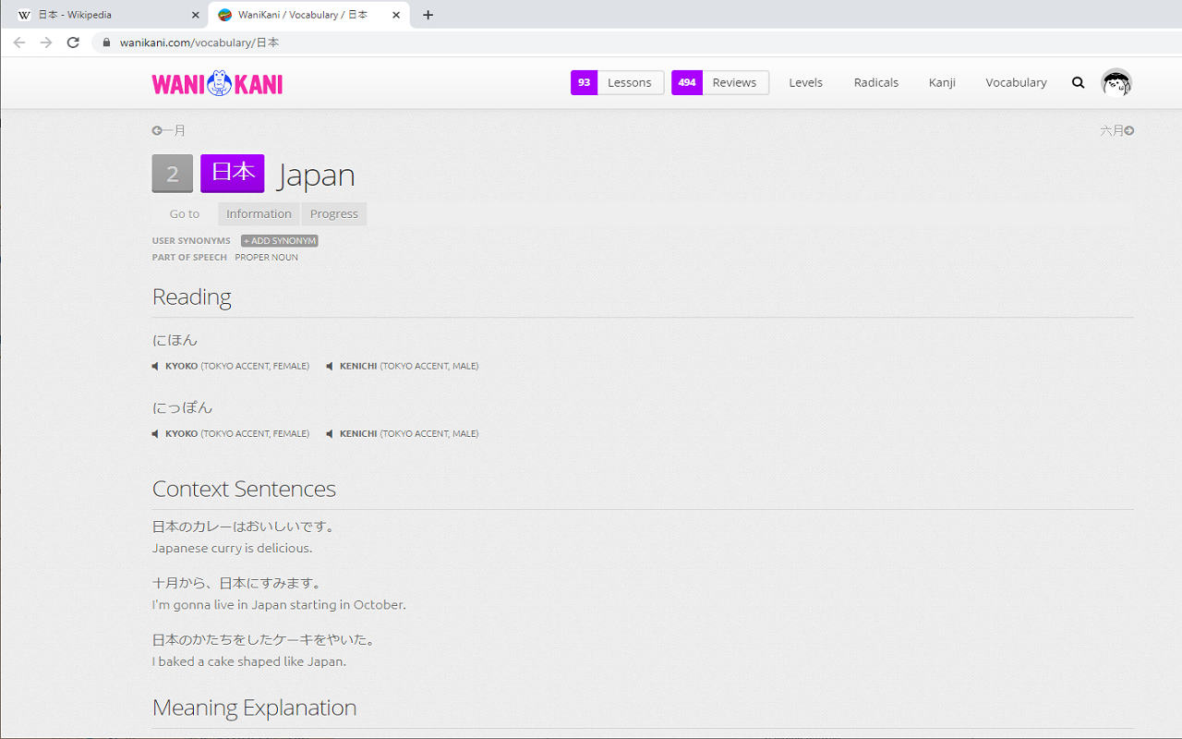Image resolution: width=1182 pixels, height=739 pixels.
Task: Go to previous vocabulary 一月
Action: coord(169,130)
